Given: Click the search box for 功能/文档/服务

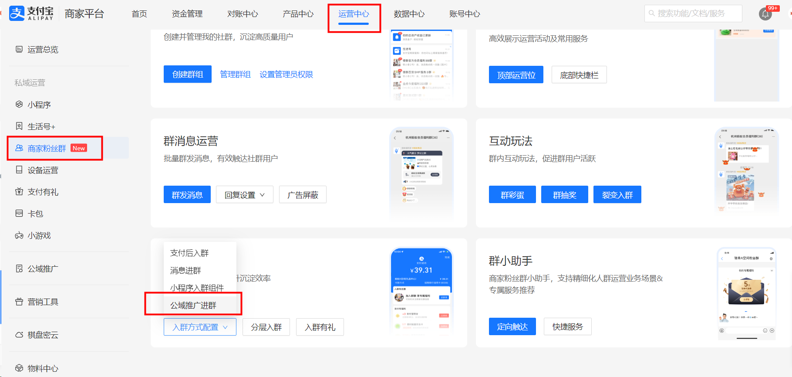Looking at the screenshot, I should click(x=693, y=14).
